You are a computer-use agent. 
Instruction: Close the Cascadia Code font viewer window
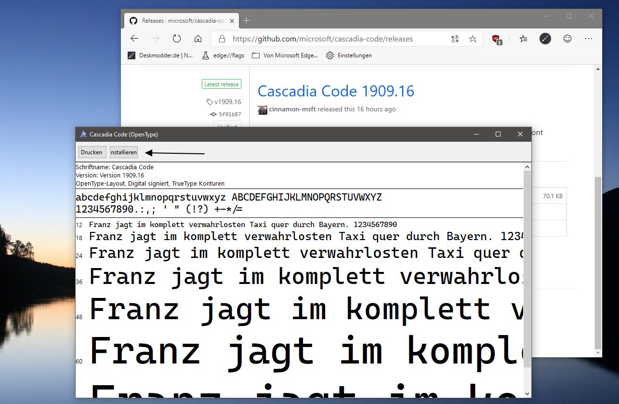[520, 134]
